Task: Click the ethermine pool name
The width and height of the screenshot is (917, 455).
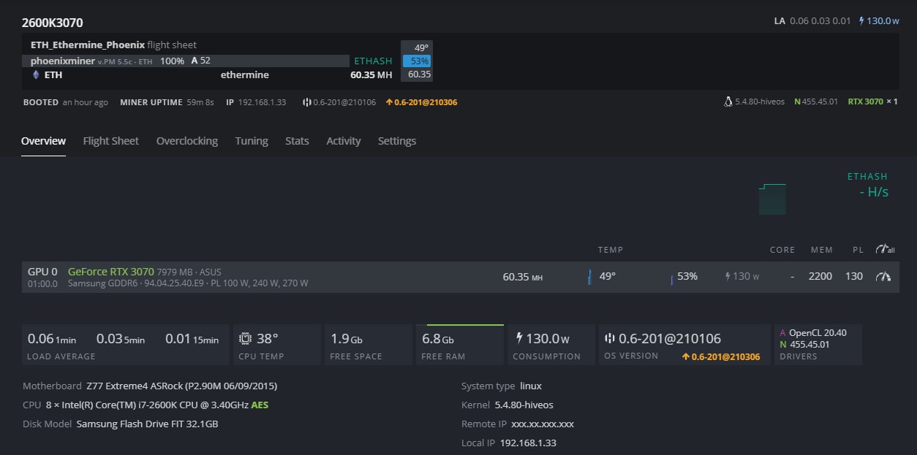Action: coord(245,74)
